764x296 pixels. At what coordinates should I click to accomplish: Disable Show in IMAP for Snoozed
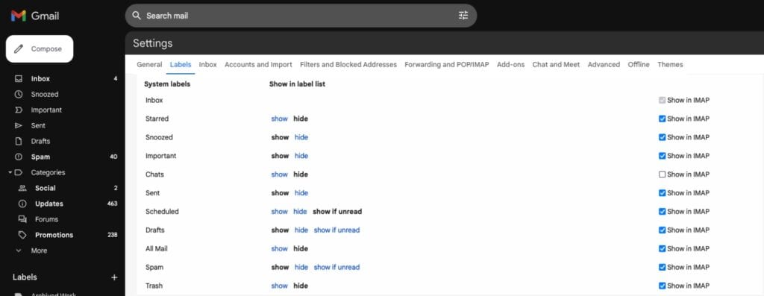pos(662,137)
